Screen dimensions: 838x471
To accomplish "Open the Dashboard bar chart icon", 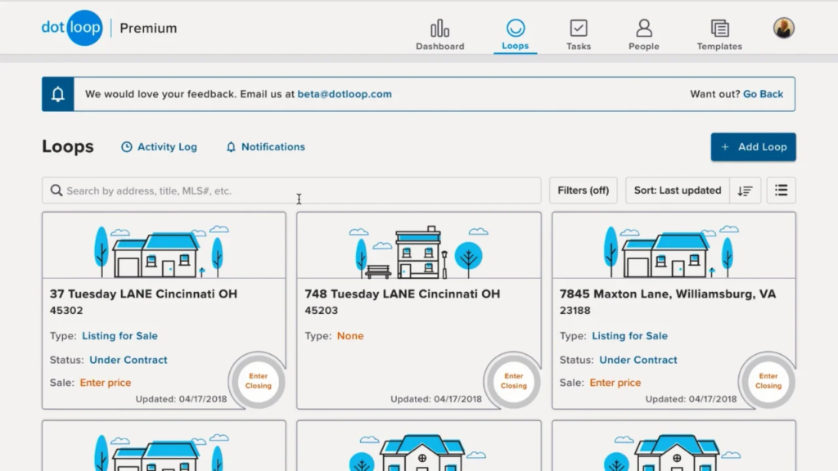I will [x=439, y=29].
